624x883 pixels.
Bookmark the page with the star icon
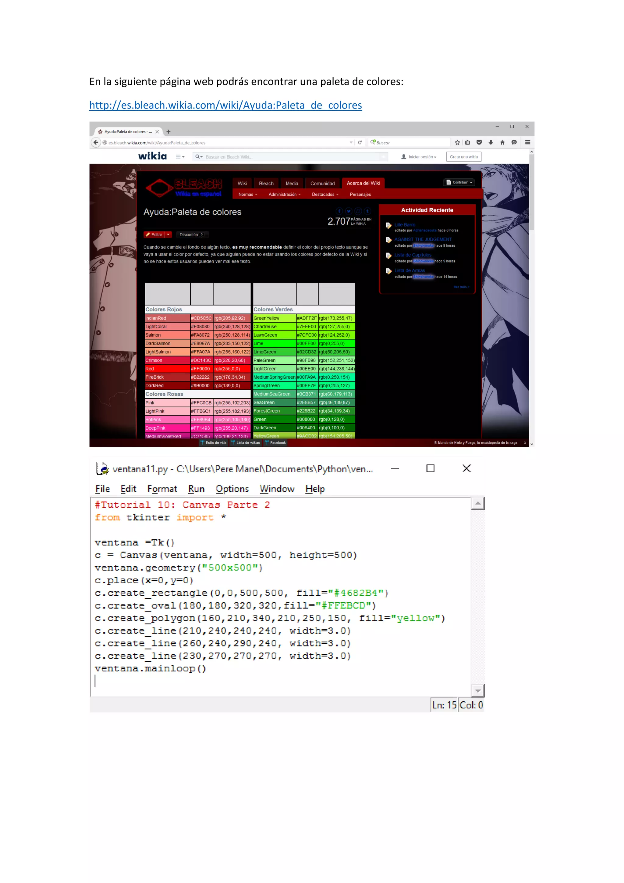[457, 142]
